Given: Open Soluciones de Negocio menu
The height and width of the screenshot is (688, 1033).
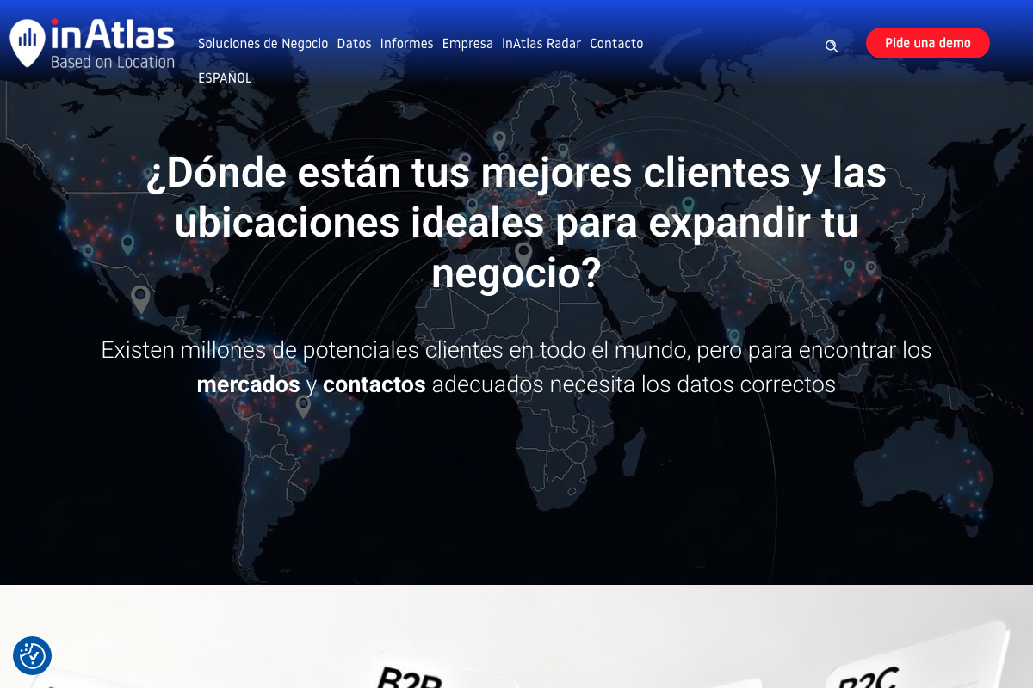Looking at the screenshot, I should pyautogui.click(x=263, y=44).
